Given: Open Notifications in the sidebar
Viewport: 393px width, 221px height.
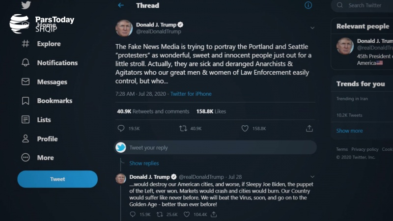Looking at the screenshot, I should tap(57, 63).
